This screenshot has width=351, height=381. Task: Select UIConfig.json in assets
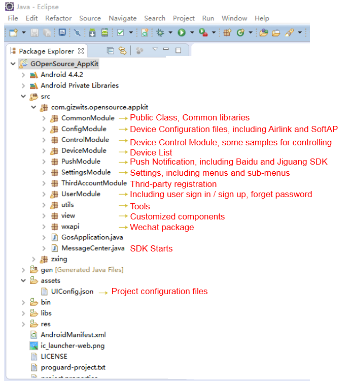click(72, 292)
